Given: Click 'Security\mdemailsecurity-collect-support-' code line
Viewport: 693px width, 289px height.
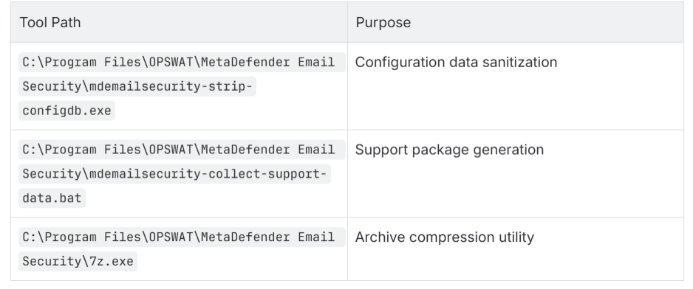Looking at the screenshot, I should [x=174, y=174].
